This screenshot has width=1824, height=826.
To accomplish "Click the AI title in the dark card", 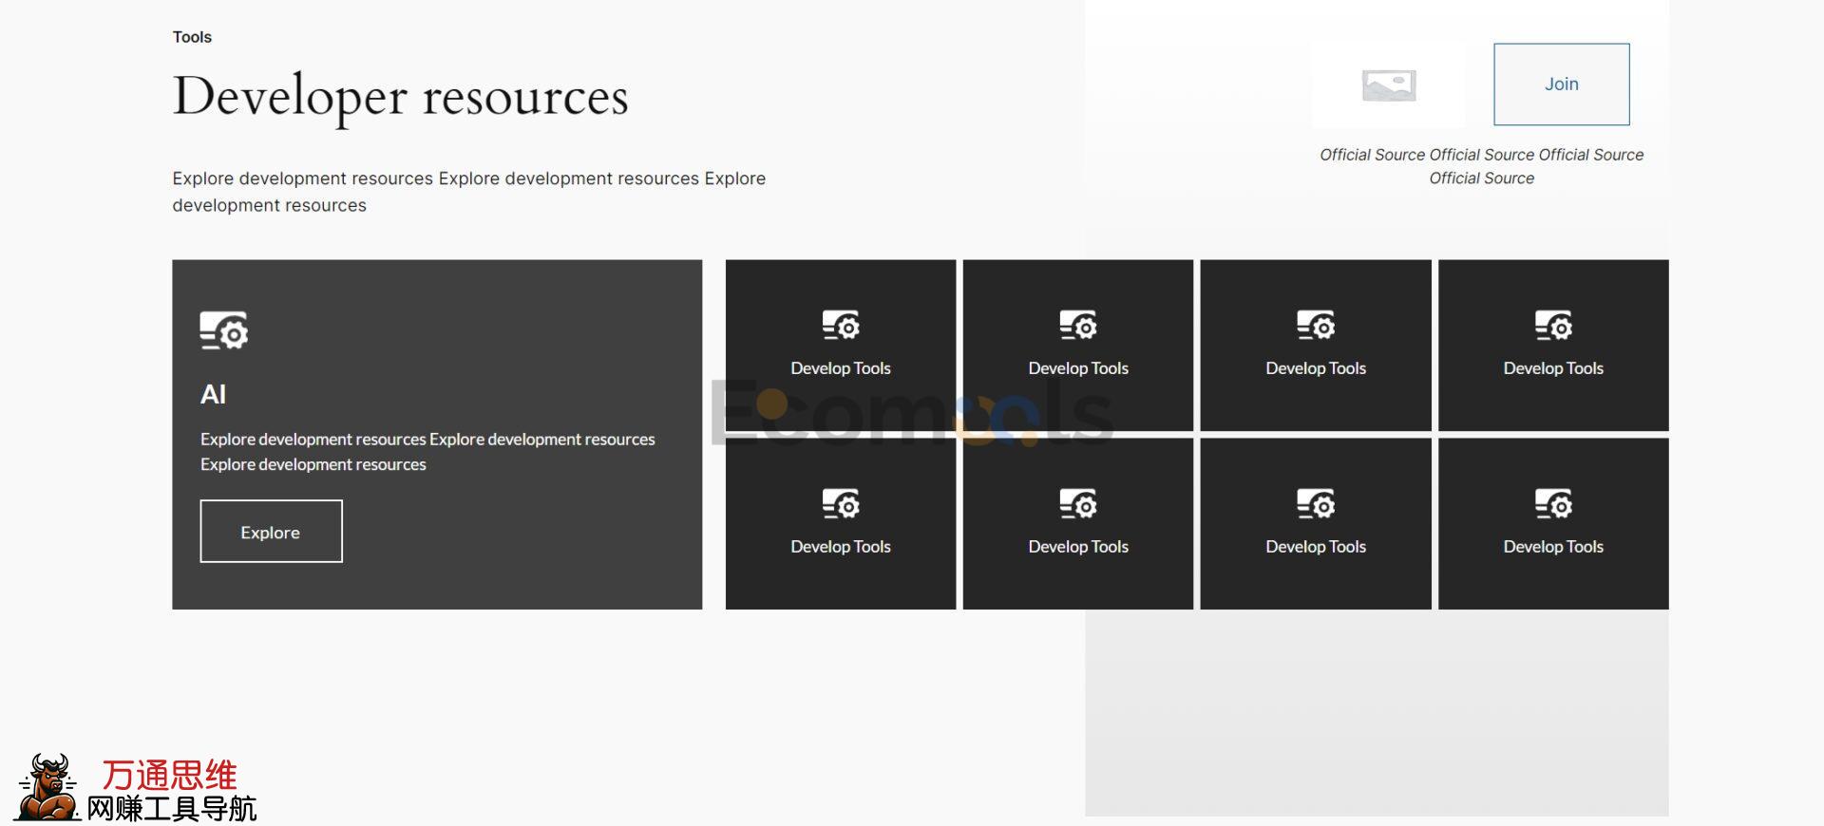I will tap(213, 394).
